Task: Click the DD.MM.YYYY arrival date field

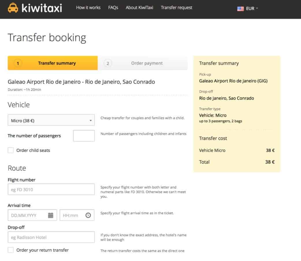Action: pos(27,215)
